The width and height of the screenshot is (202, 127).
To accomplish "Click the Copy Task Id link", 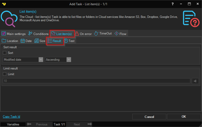I will point(11,117).
